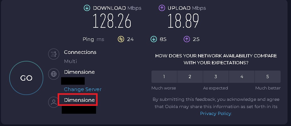291x126 pixels.
Task: Click the download arrow icon
Action: (87, 8)
